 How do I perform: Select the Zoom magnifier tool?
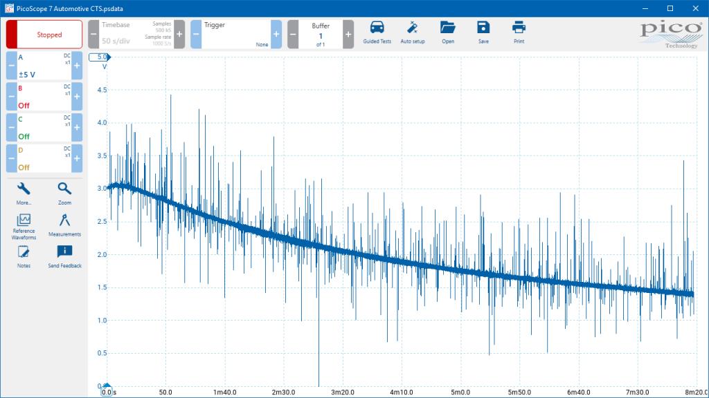(x=64, y=193)
